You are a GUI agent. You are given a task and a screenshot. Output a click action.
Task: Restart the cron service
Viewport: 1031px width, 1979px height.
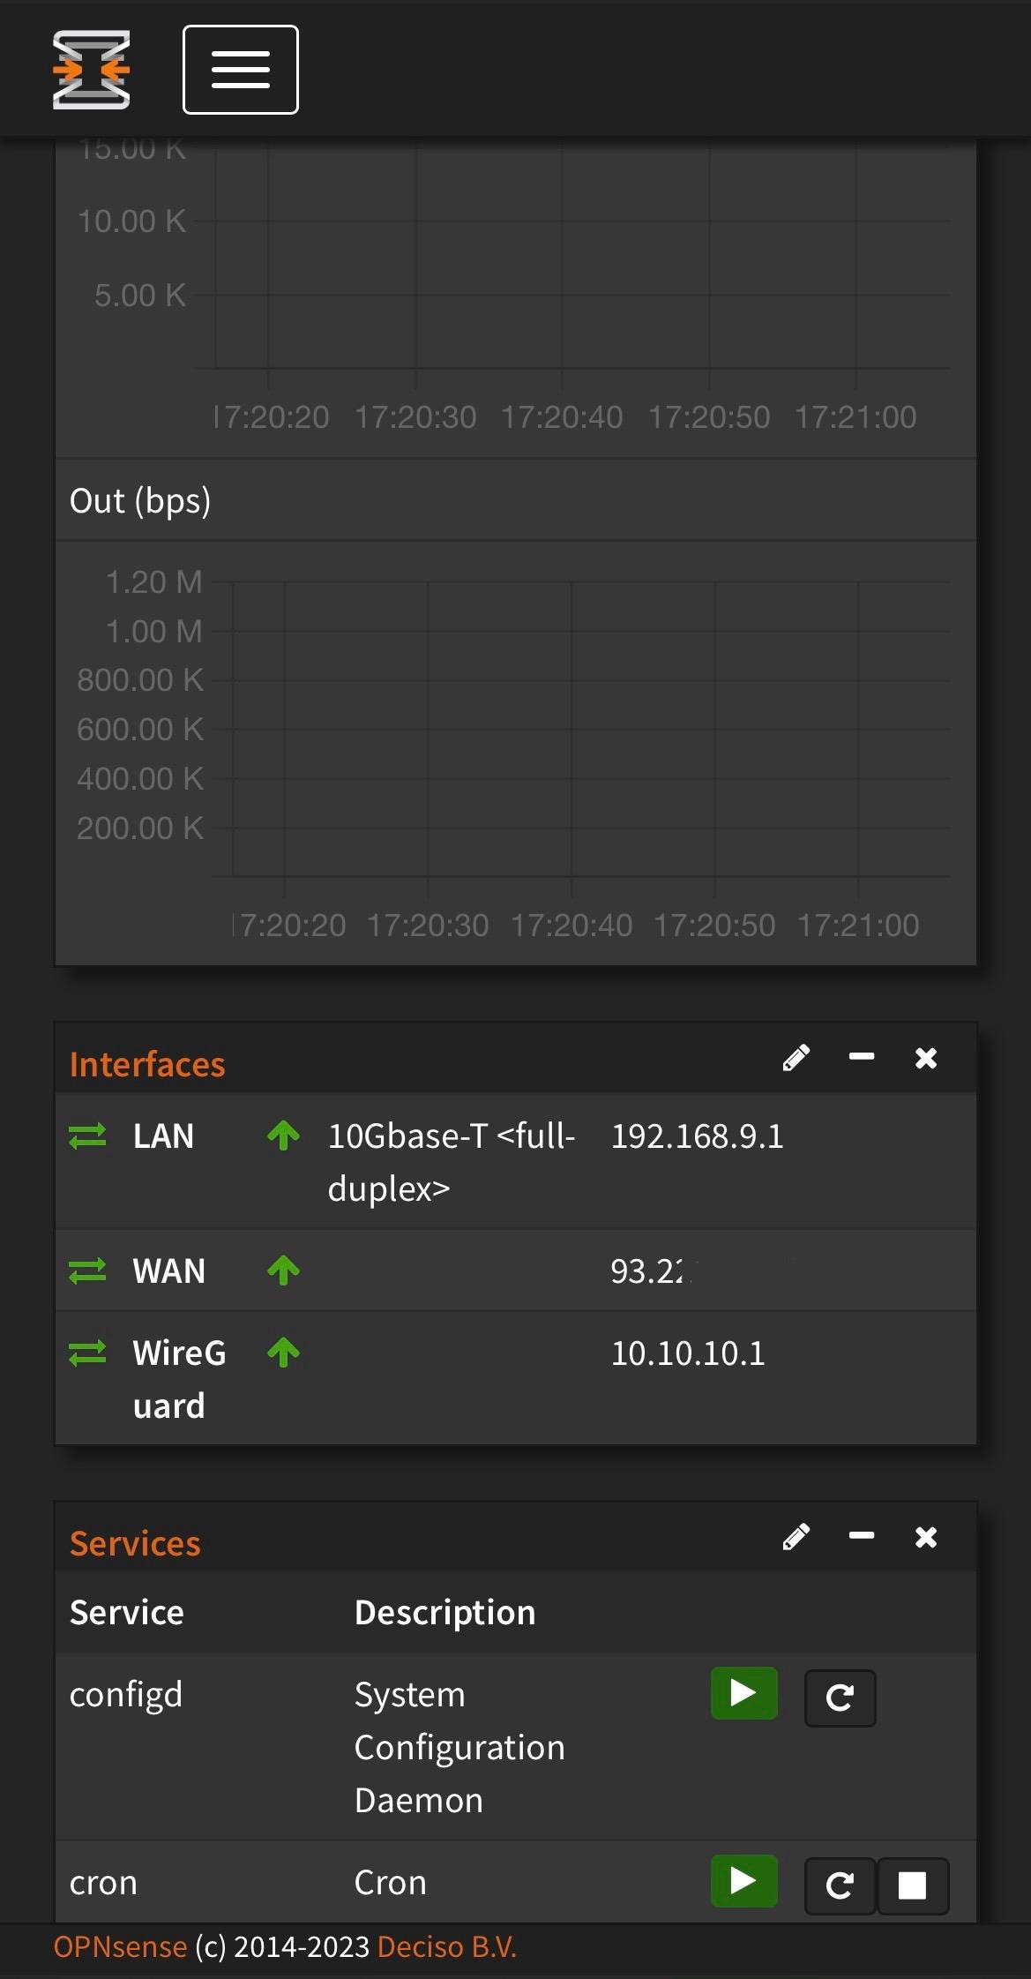coord(840,1885)
